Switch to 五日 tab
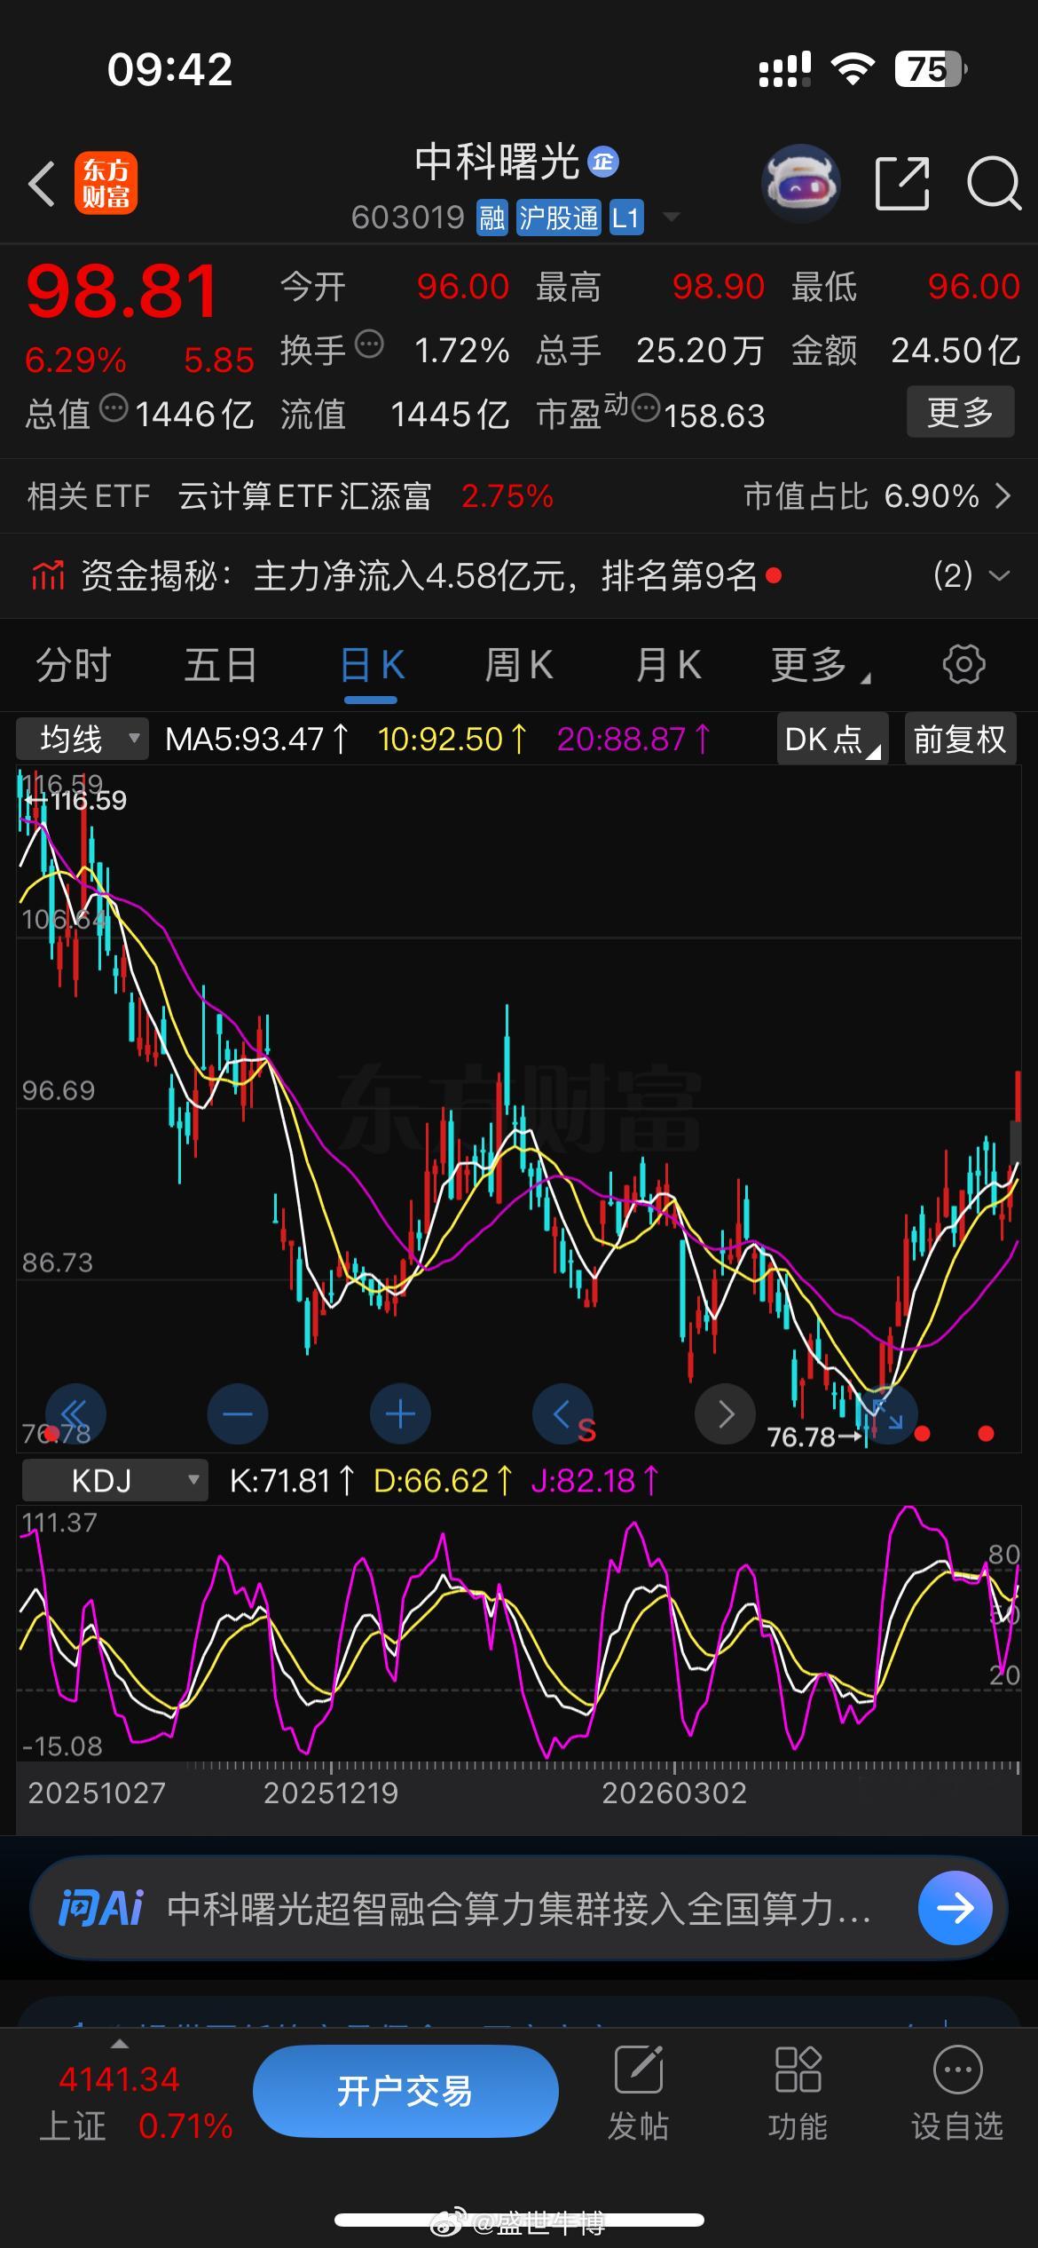 [x=220, y=665]
